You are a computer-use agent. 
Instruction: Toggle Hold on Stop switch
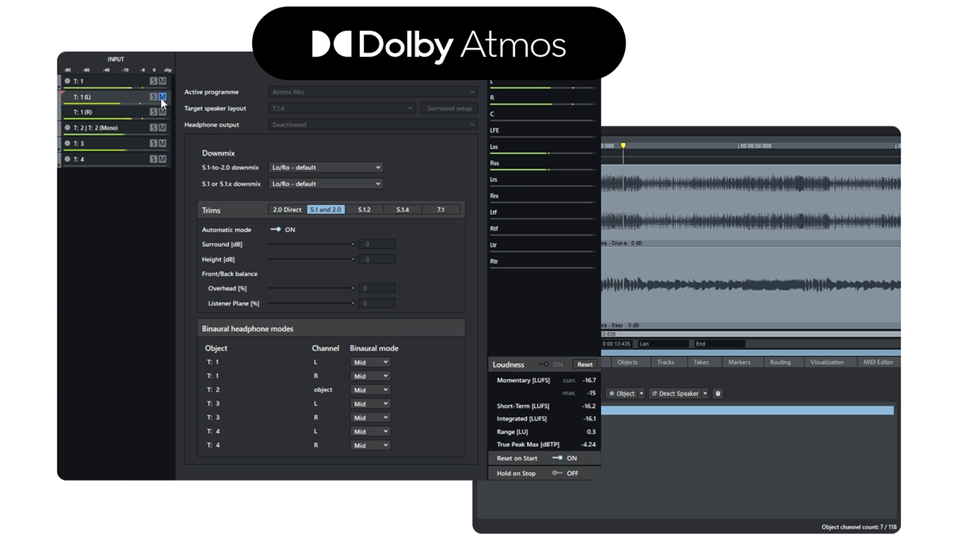pyautogui.click(x=557, y=473)
